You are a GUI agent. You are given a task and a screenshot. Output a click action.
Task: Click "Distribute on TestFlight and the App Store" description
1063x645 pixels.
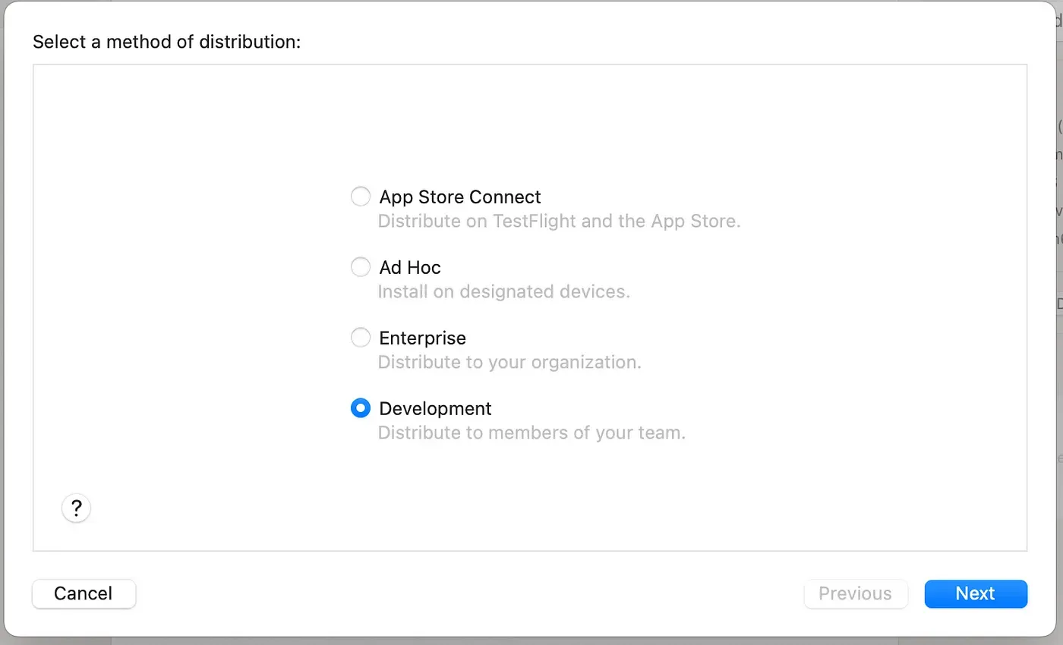559,222
